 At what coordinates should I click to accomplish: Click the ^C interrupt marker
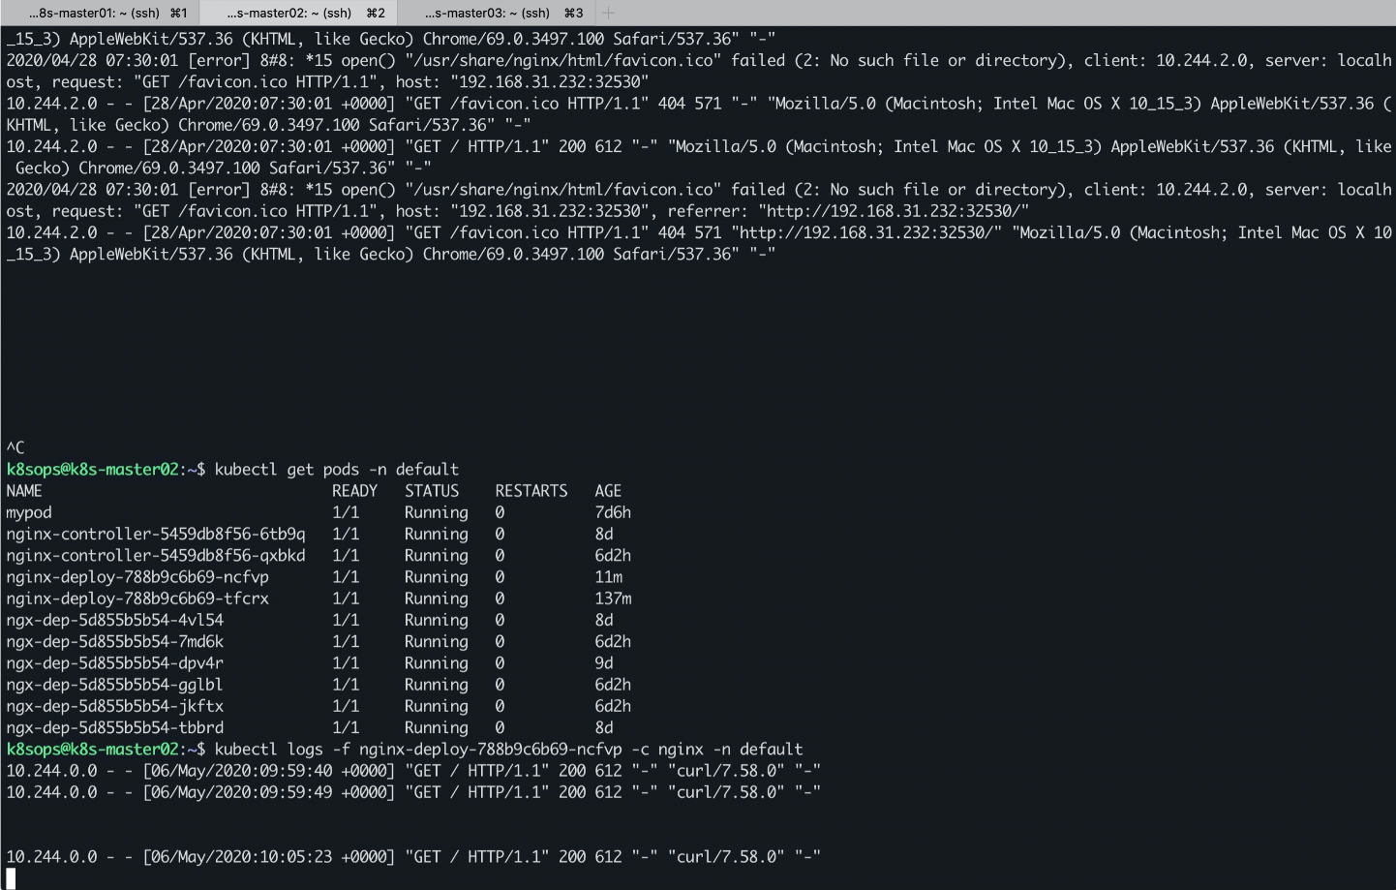point(15,447)
